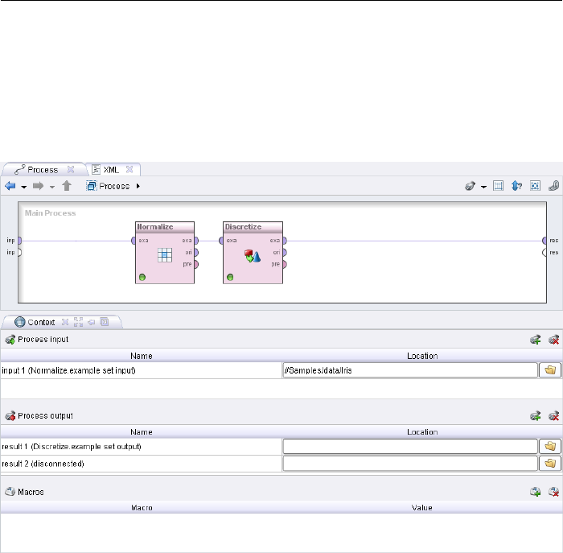Click the gray forward arrow

(x=38, y=186)
